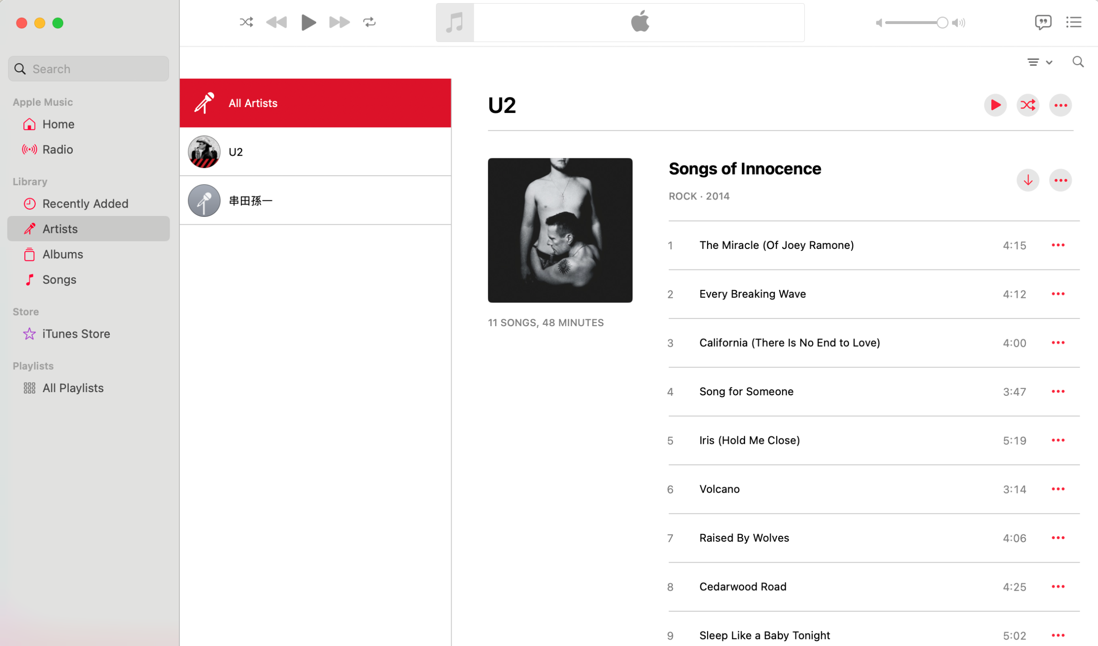Enable shuffle playback in the toolbar

(246, 22)
